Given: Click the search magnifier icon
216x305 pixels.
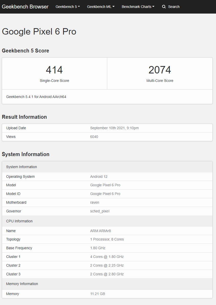Looking at the screenshot, I should (164, 7).
